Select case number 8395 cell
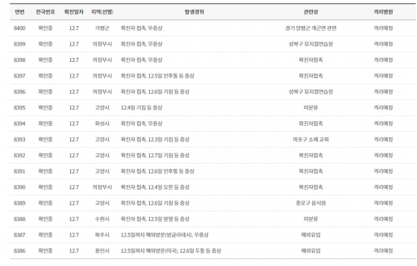This screenshot has width=417, height=266. pyautogui.click(x=20, y=108)
